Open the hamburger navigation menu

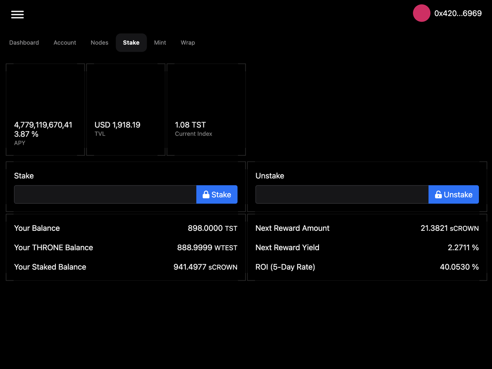(x=17, y=14)
